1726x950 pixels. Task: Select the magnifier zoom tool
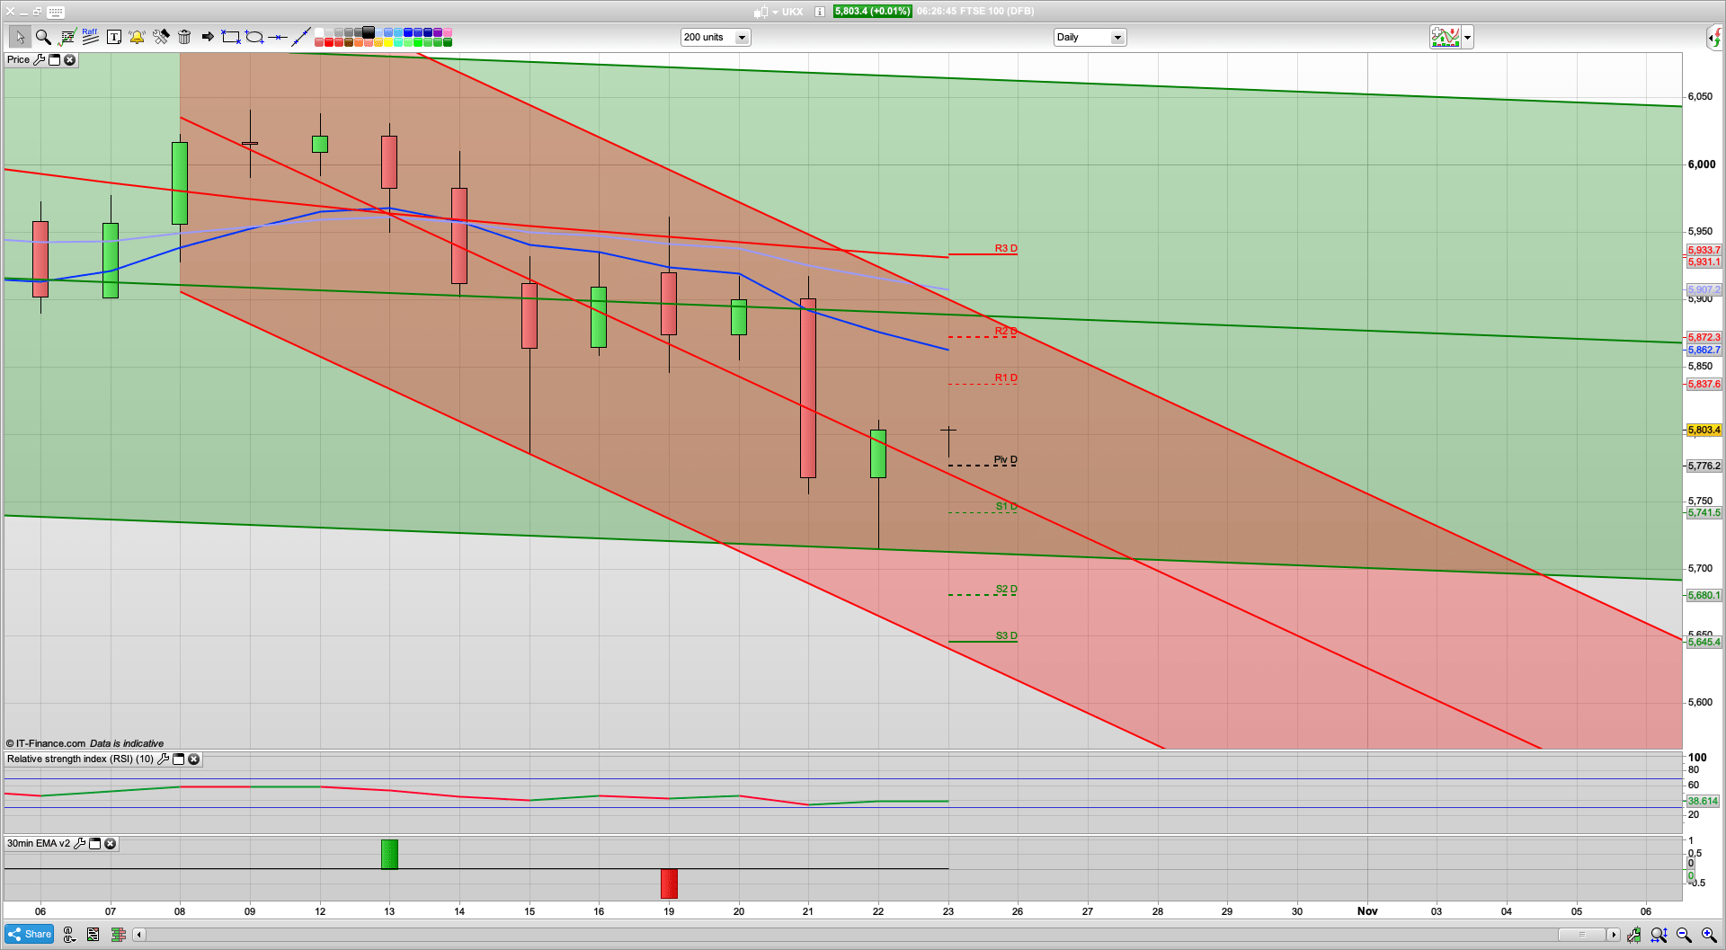pos(42,37)
